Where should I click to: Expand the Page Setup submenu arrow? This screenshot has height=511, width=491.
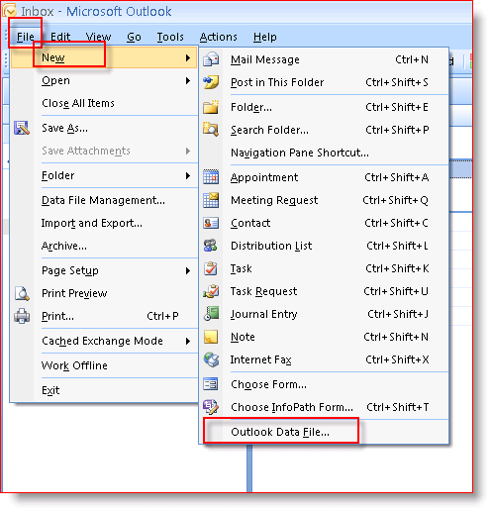[188, 270]
